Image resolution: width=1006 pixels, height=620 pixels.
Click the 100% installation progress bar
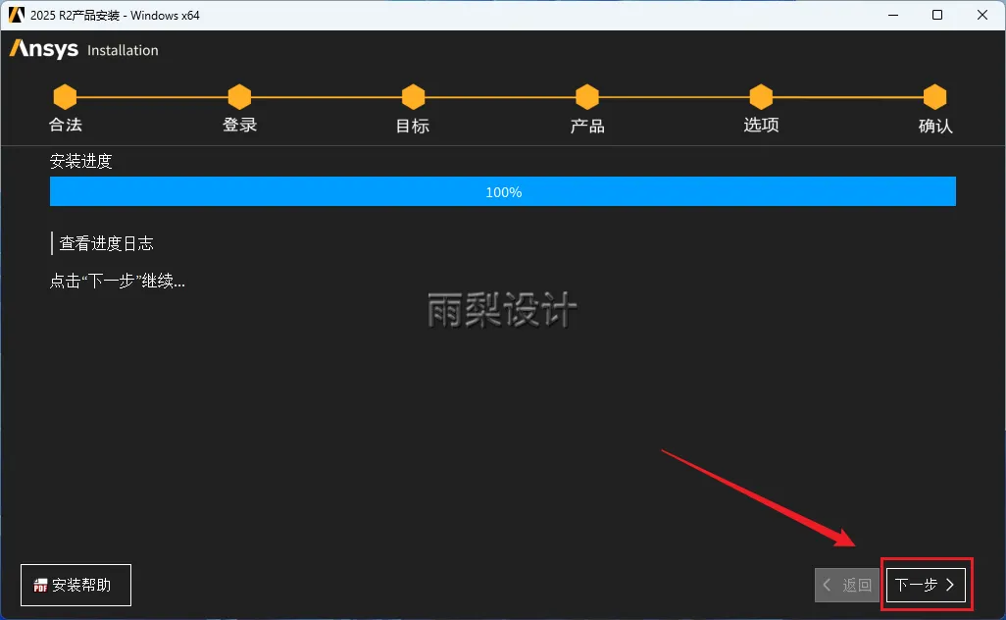(x=503, y=191)
